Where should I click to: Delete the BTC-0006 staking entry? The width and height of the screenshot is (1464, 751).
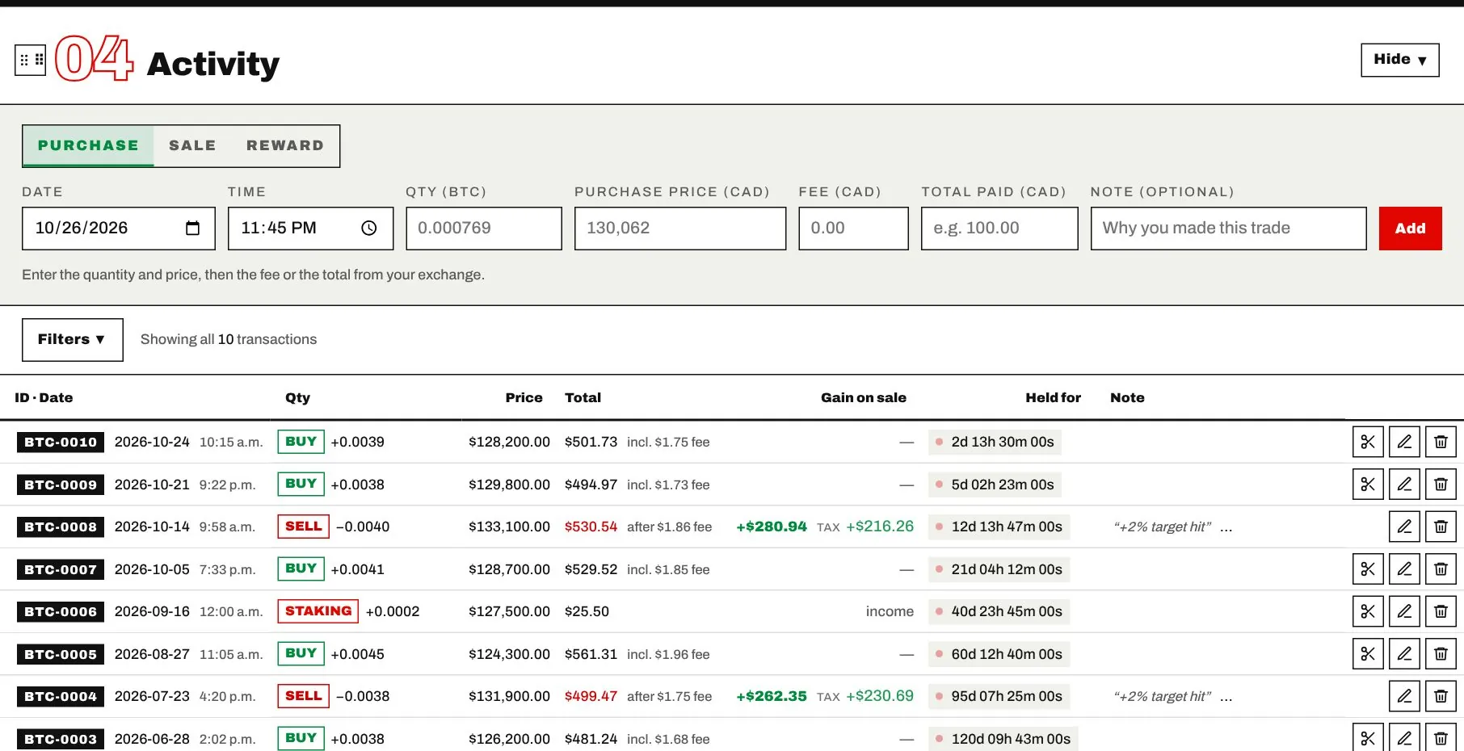click(x=1441, y=611)
